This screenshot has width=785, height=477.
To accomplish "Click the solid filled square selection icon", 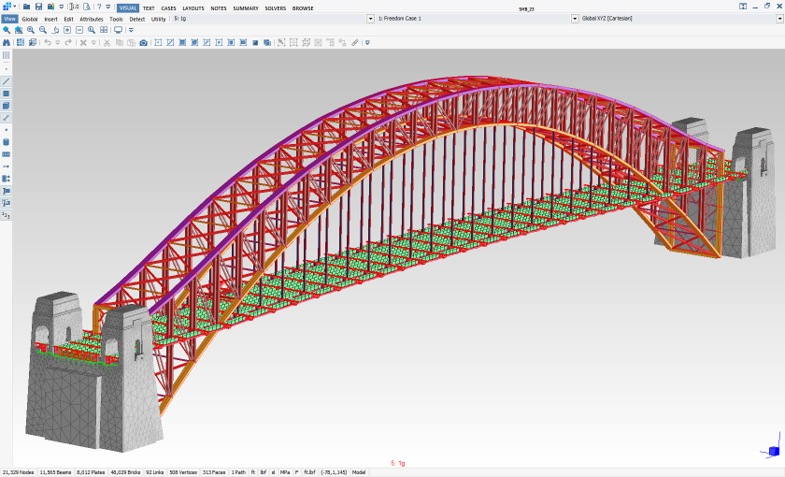I will click(x=255, y=43).
